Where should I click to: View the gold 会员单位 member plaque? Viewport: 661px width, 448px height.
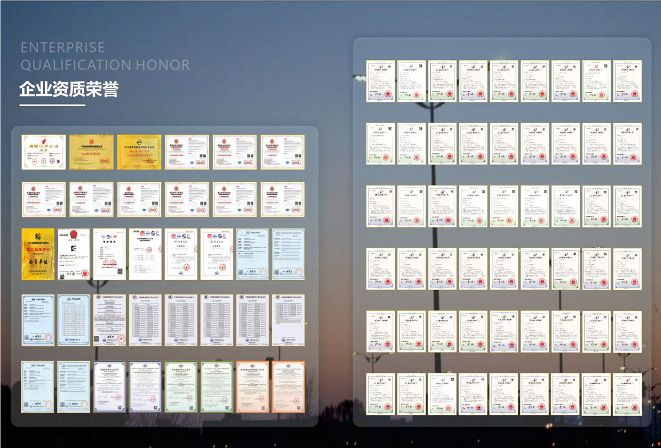[x=38, y=254]
